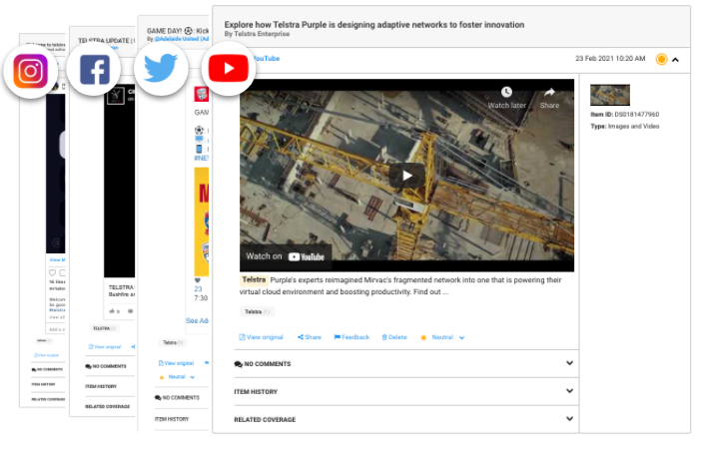Click ITEM HISTORY in the Facebook card

click(x=101, y=386)
